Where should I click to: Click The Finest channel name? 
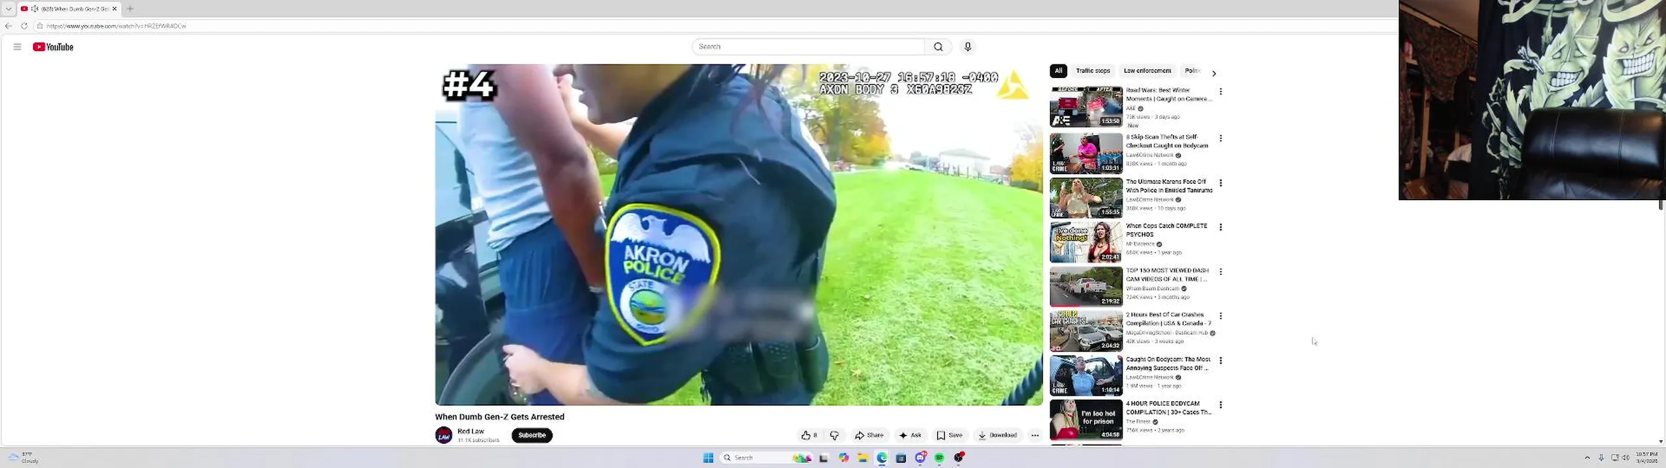[1138, 422]
